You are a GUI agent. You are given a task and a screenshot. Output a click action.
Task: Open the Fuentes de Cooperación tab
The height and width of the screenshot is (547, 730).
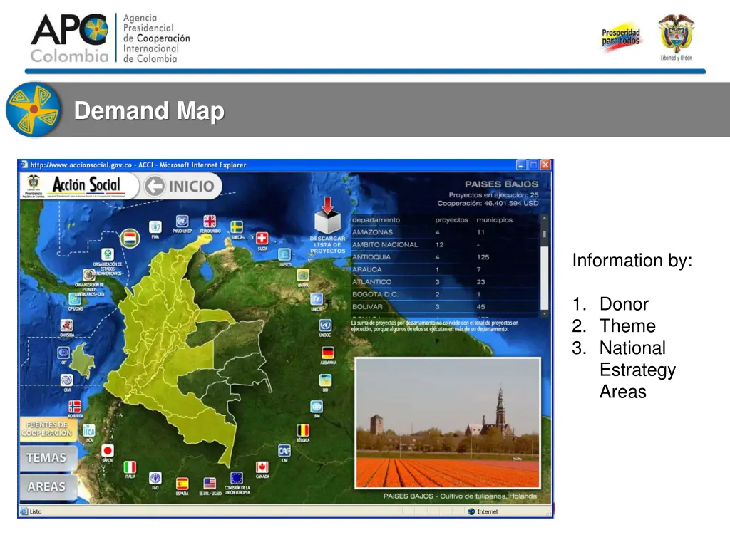(47, 428)
